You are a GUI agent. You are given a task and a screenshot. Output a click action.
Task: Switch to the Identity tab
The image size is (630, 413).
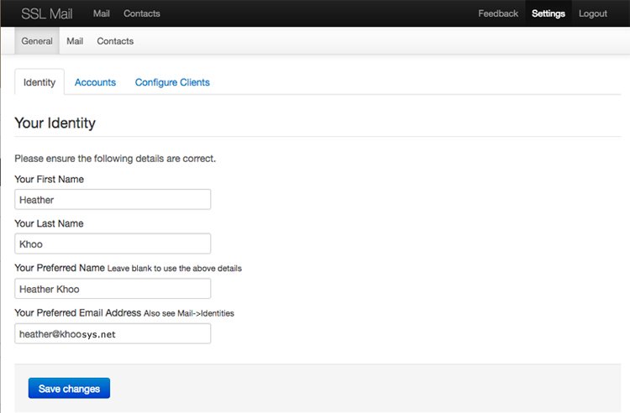39,82
